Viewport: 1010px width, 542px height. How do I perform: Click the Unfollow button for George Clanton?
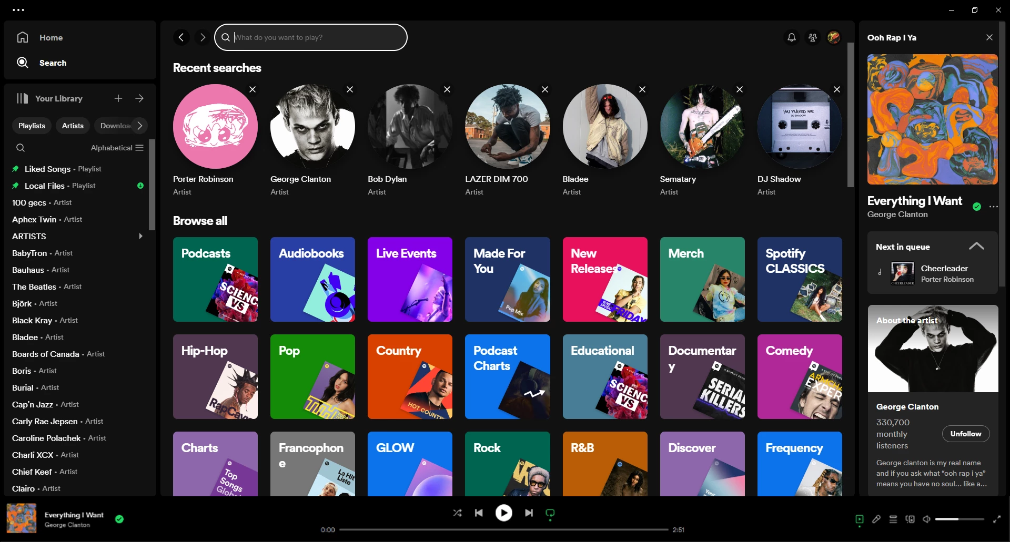tap(965, 434)
